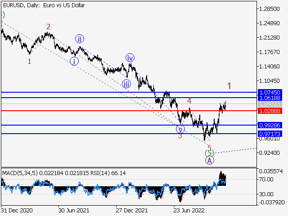Click the 0.035574 MACD scale value
The height and width of the screenshot is (216, 288).
tap(271, 171)
